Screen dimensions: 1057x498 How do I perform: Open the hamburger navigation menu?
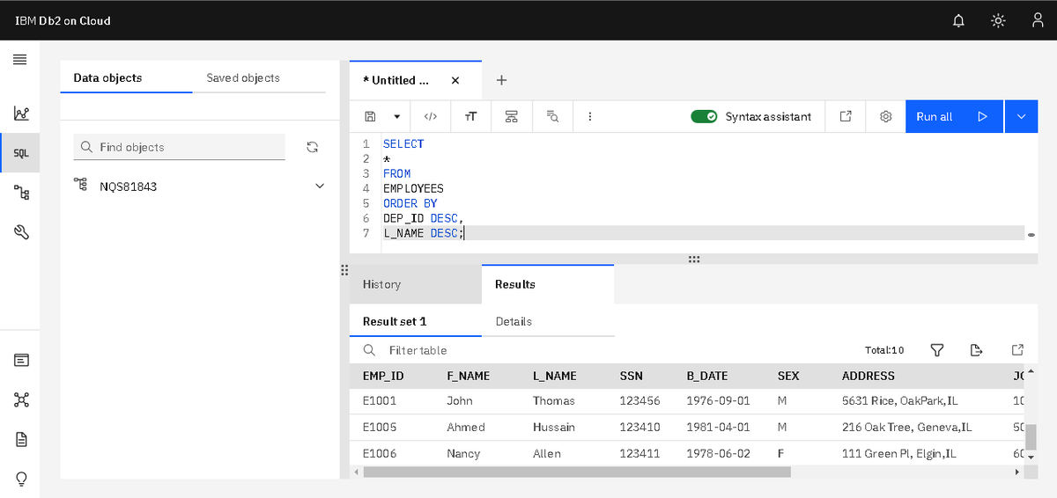tap(19, 59)
